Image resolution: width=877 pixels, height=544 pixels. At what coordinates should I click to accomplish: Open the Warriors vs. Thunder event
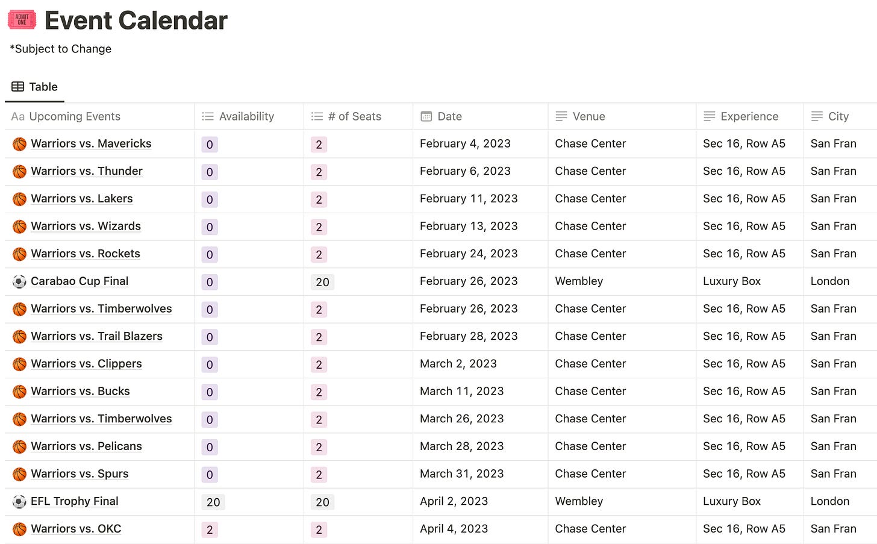pyautogui.click(x=87, y=171)
